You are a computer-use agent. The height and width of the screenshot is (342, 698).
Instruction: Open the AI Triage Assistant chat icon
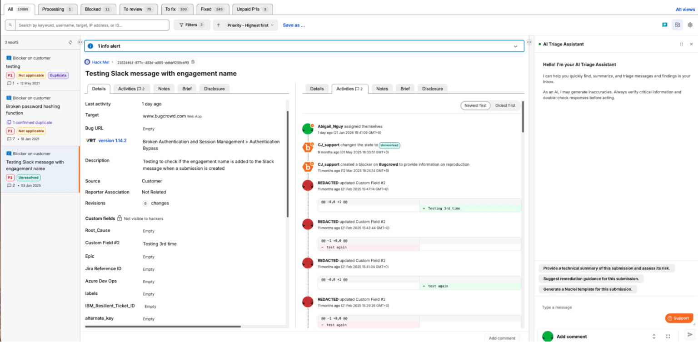pos(664,25)
